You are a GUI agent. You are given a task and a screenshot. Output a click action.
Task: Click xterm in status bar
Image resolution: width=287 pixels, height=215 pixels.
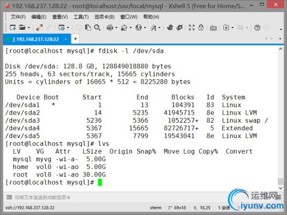pyautogui.click(x=156, y=208)
